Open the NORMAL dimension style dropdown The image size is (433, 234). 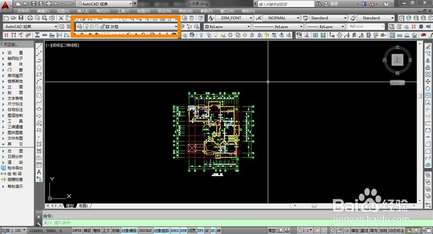pyautogui.click(x=298, y=18)
